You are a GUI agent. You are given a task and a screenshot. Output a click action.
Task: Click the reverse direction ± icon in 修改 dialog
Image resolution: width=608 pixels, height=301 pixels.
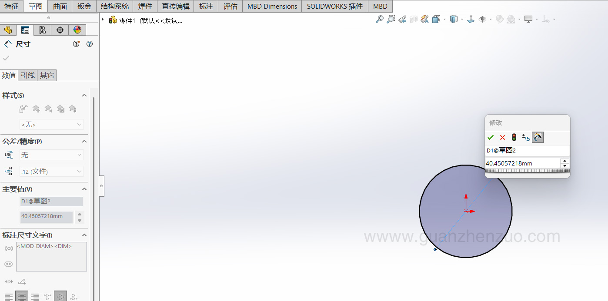click(526, 137)
